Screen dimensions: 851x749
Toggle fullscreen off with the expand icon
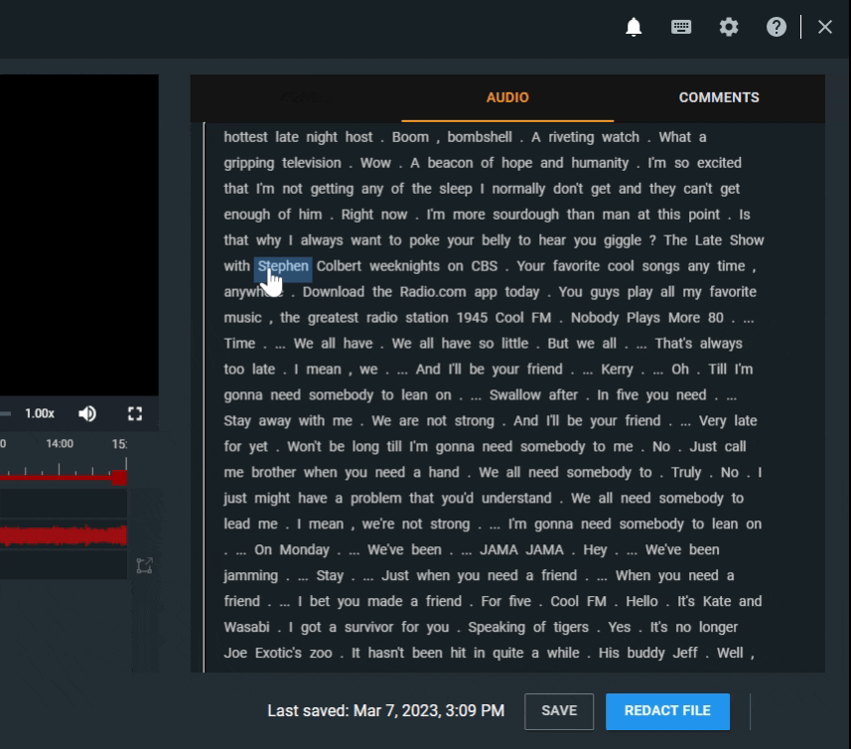(x=135, y=413)
